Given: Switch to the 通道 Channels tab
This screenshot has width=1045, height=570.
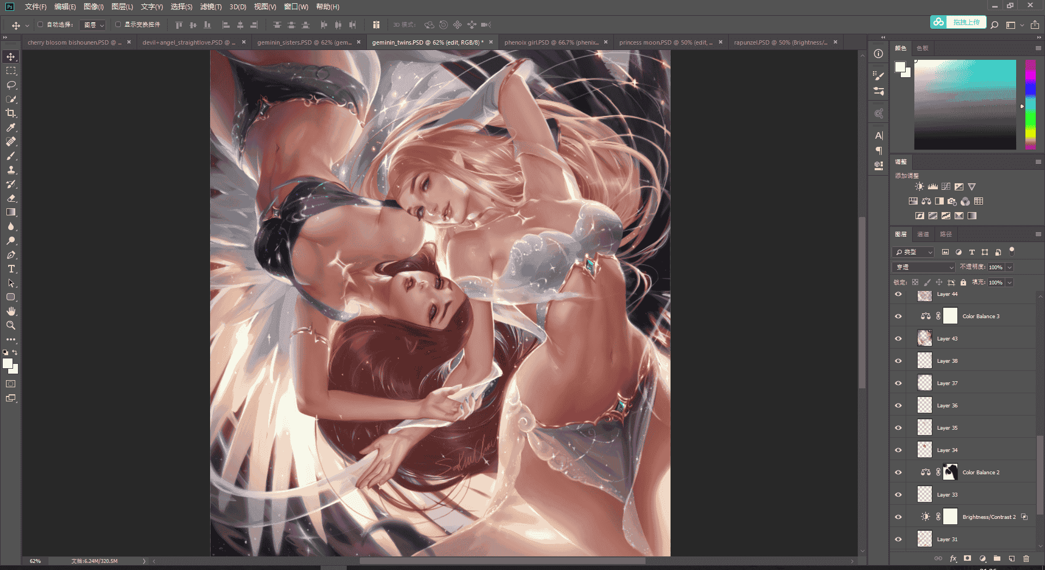Looking at the screenshot, I should click(923, 234).
